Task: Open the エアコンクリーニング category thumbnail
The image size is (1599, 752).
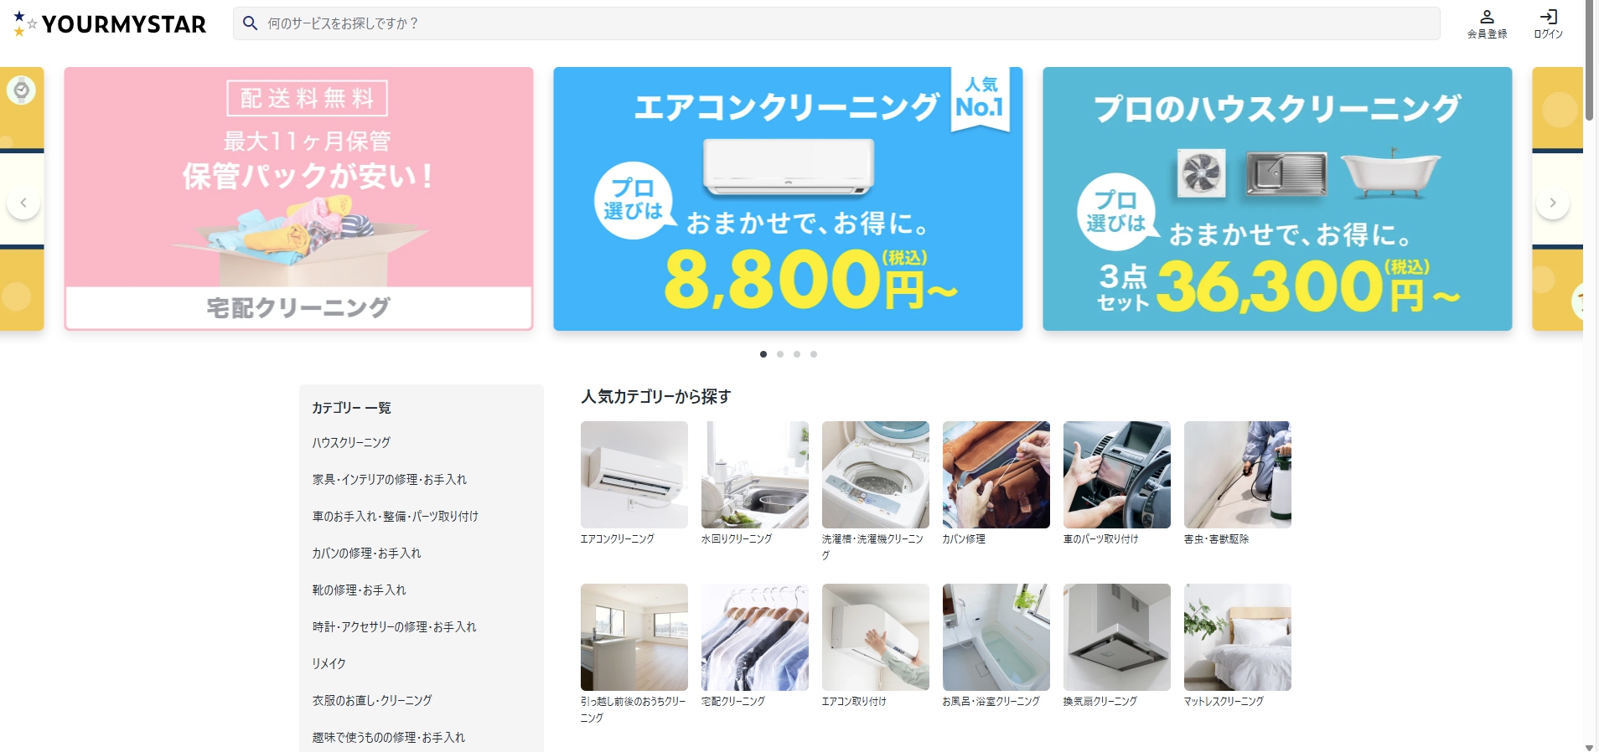Action: (x=634, y=475)
